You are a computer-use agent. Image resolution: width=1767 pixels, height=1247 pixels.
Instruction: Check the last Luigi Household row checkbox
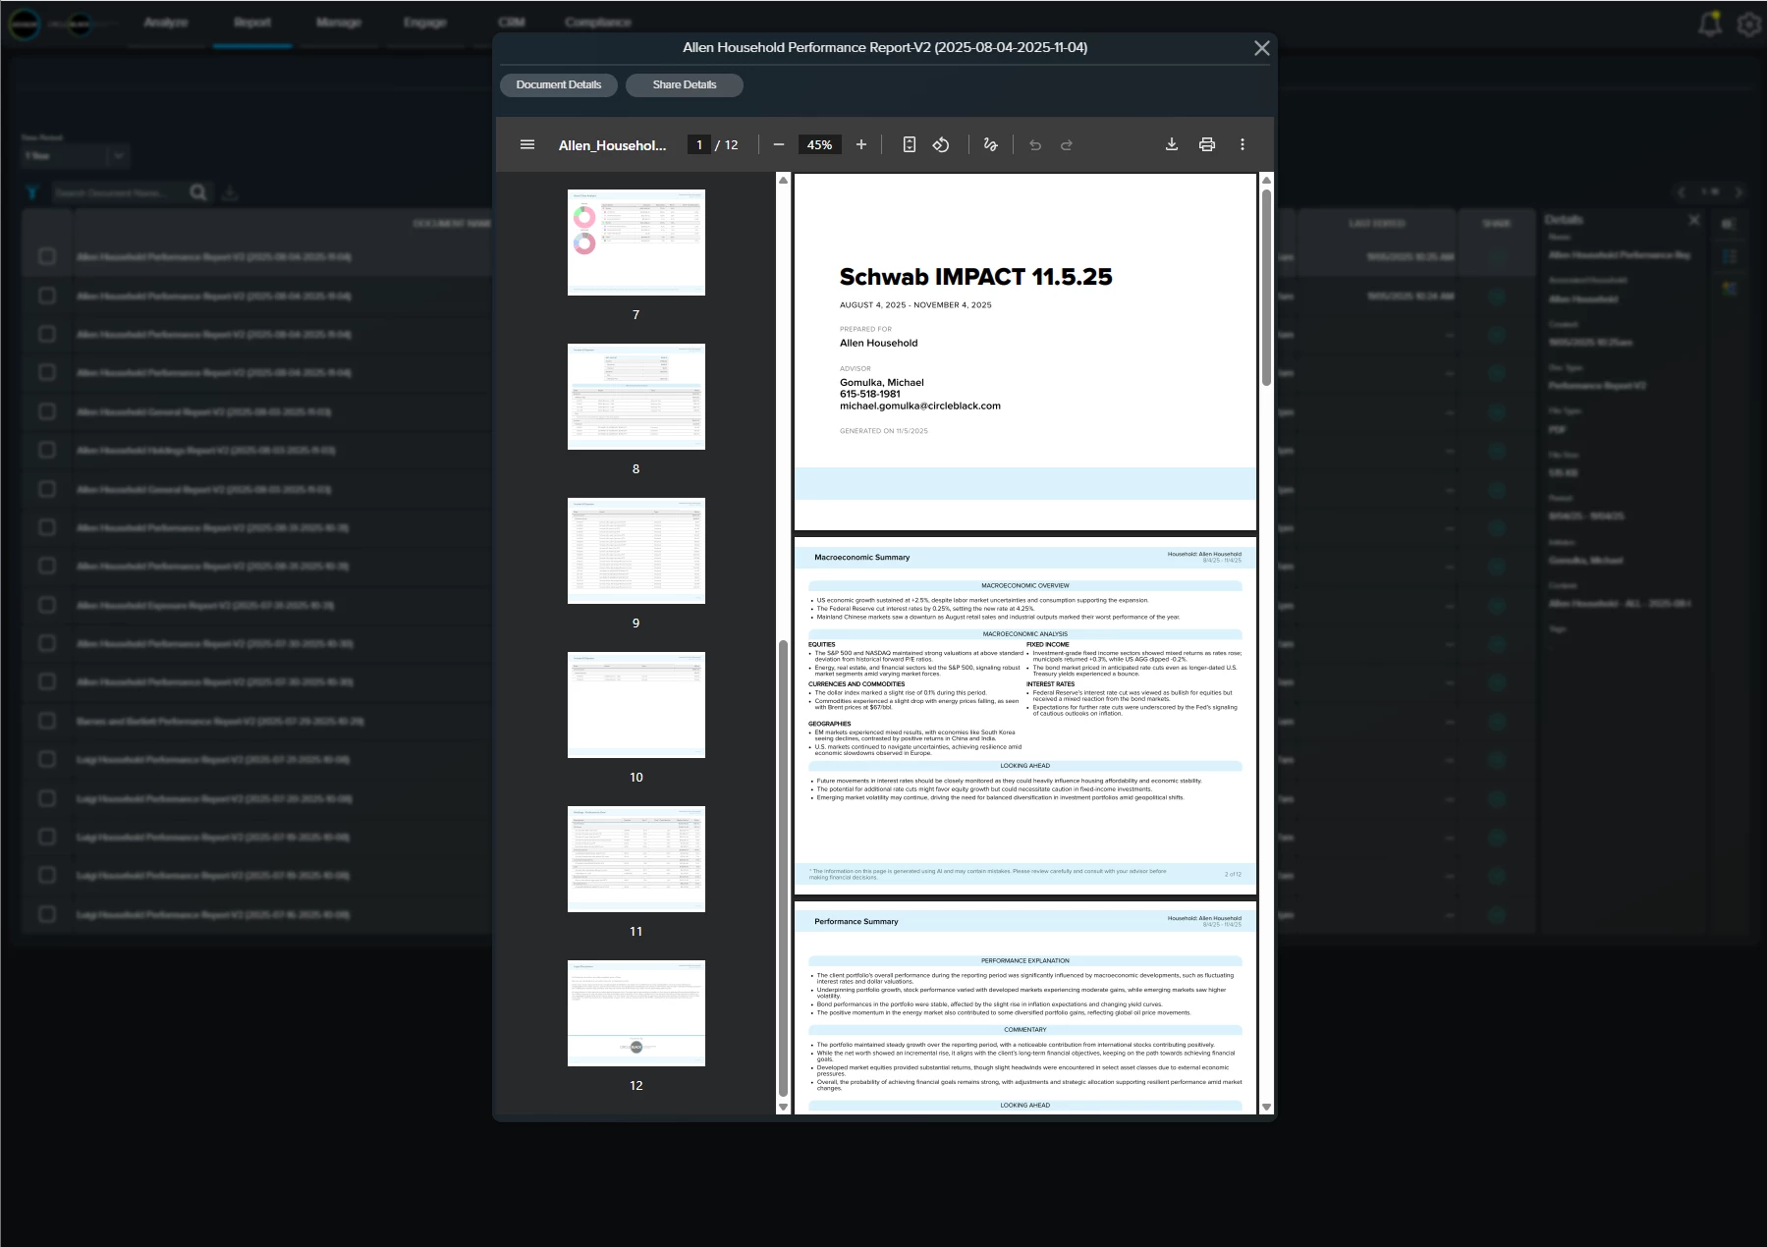[47, 914]
